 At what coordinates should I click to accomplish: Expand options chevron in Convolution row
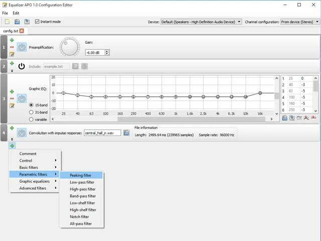coord(12,139)
